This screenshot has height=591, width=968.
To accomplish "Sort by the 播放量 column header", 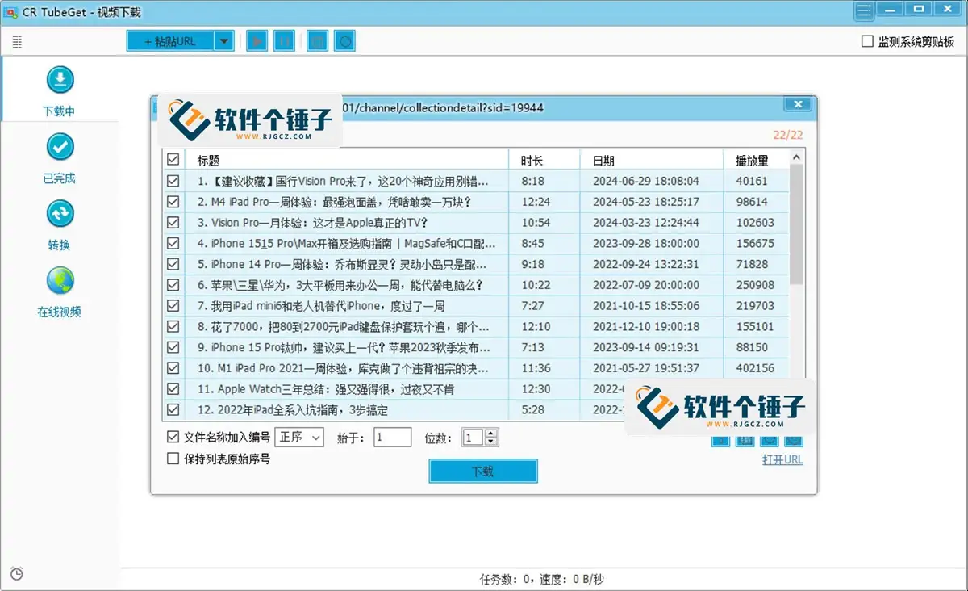I will [756, 160].
